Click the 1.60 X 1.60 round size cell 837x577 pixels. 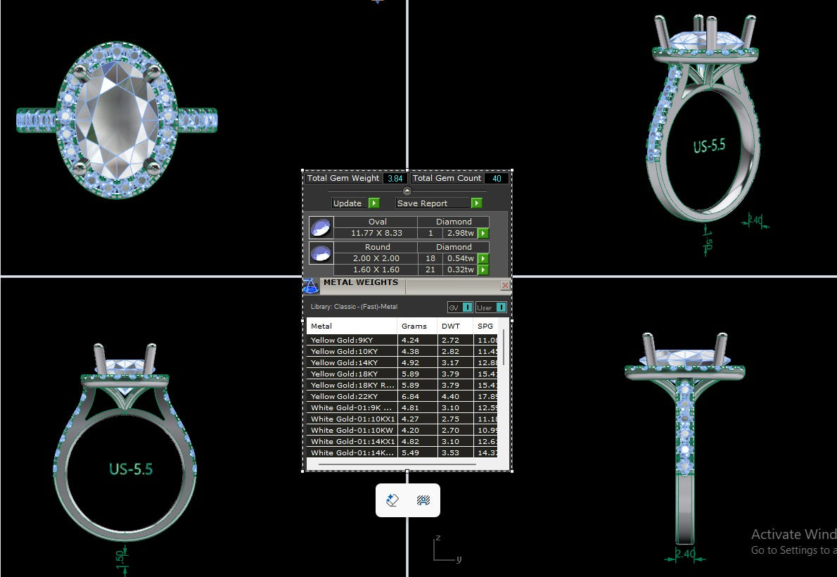click(x=376, y=270)
